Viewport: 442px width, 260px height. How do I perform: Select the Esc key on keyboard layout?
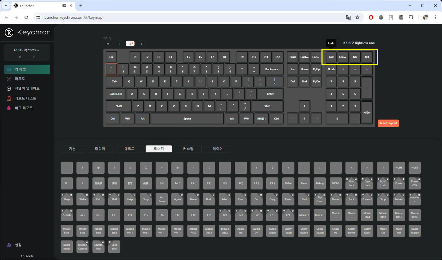point(111,57)
